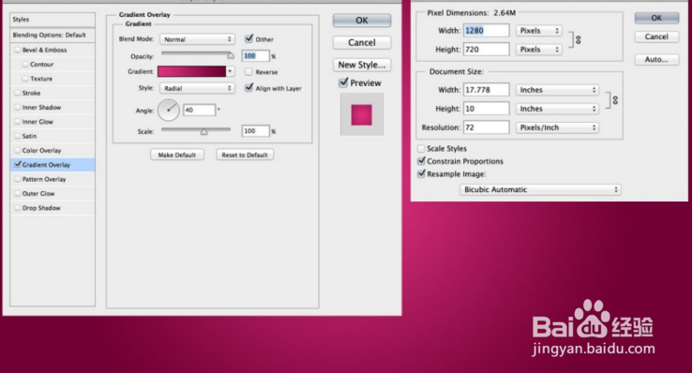Click the Scale value field

point(255,131)
